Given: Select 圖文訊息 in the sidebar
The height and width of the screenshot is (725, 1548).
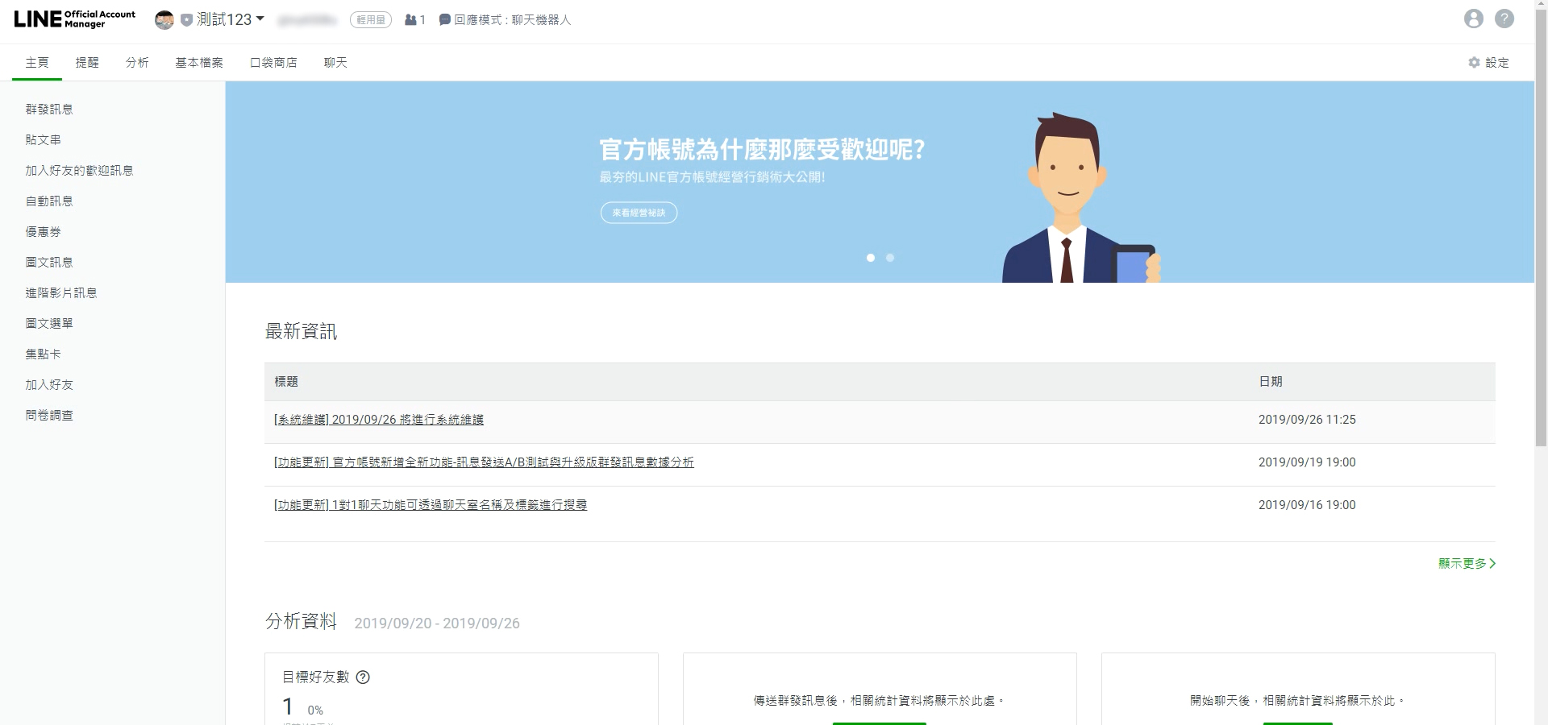Looking at the screenshot, I should point(49,262).
